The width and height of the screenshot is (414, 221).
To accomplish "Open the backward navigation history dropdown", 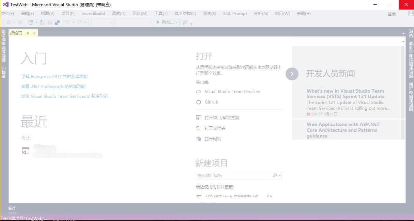I will pyautogui.click(x=14, y=22).
